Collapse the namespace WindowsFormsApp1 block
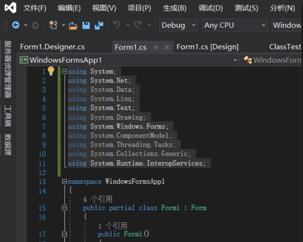This screenshot has width=303, height=242. click(x=65, y=181)
